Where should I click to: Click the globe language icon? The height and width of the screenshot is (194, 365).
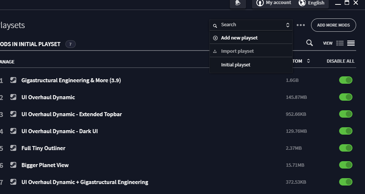(x=302, y=3)
